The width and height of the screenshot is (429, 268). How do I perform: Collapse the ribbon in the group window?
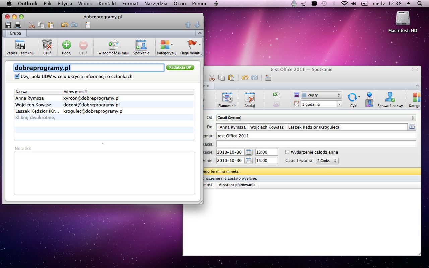tap(200, 33)
